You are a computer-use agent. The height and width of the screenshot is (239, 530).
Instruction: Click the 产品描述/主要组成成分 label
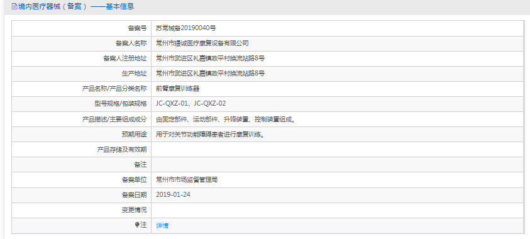pyautogui.click(x=114, y=119)
